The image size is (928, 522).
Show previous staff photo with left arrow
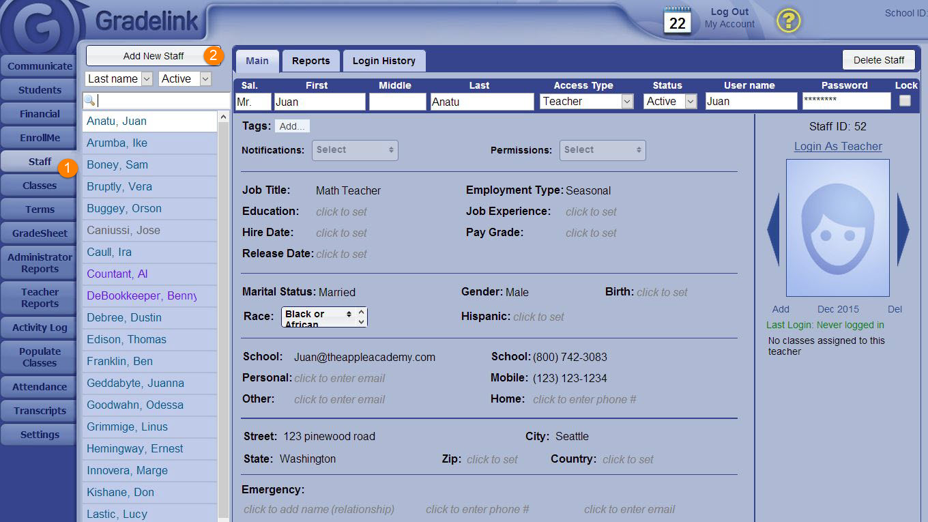pos(773,229)
